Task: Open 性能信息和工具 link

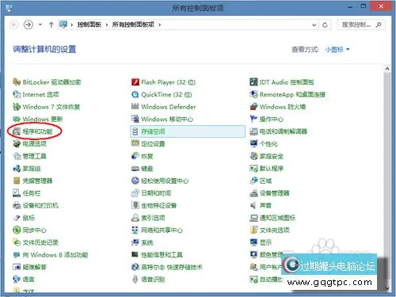Action: coord(162,255)
